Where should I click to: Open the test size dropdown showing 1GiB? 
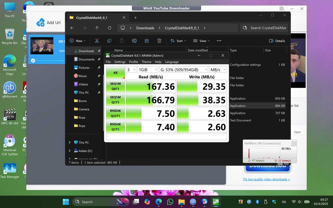[148, 70]
